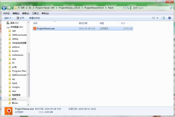
Task: Select the 新obs folder
Action: point(13,103)
